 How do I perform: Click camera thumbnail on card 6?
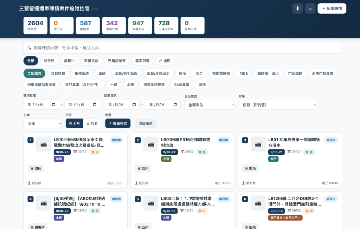pos(258,203)
